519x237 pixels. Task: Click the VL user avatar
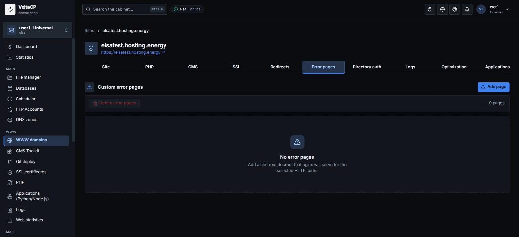tap(481, 9)
